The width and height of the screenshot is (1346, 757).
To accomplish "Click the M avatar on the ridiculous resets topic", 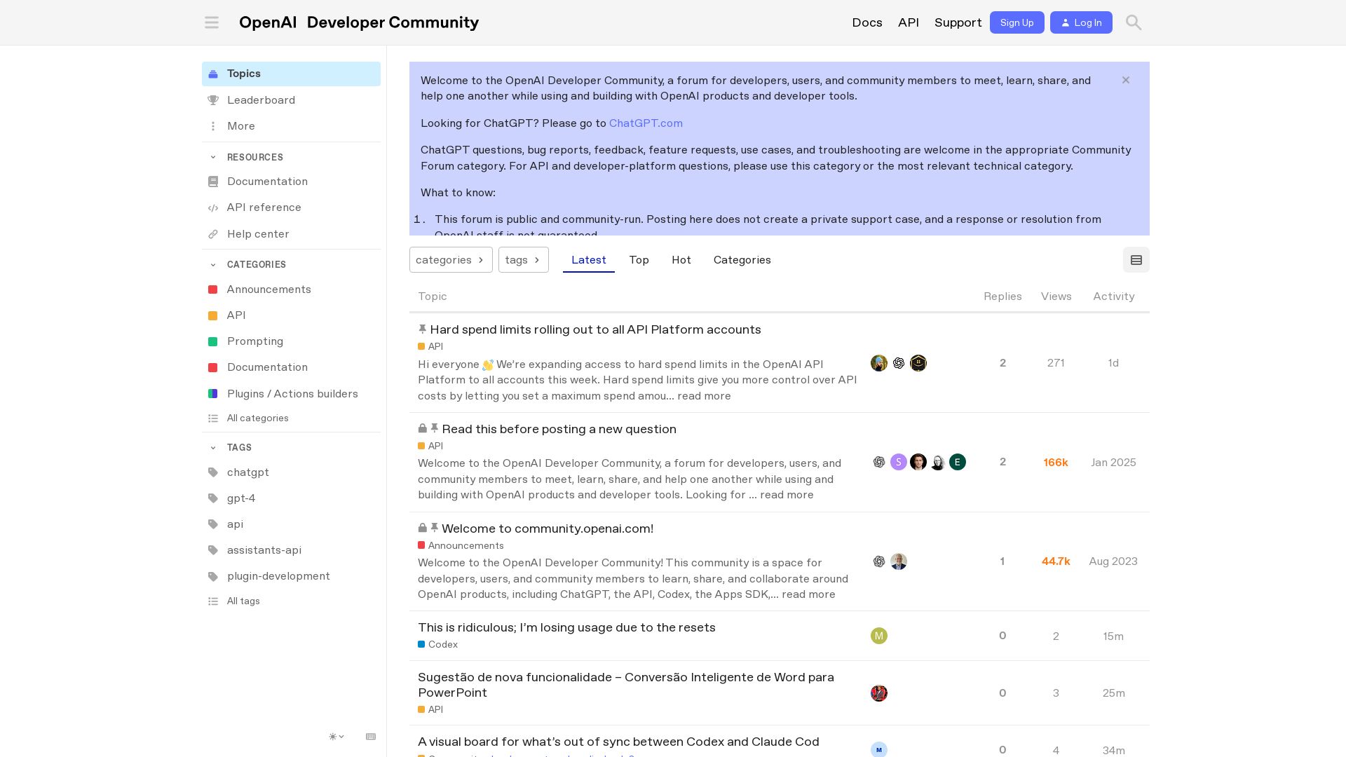I will click(x=879, y=636).
